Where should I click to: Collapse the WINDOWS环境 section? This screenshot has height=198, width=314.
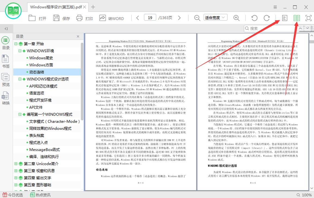pos(20,51)
